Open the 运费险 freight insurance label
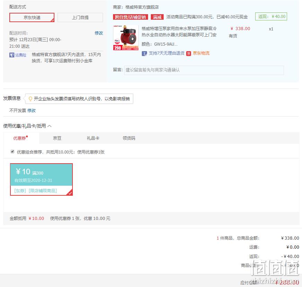Viewport: 302px width, 287px height. (20, 55)
